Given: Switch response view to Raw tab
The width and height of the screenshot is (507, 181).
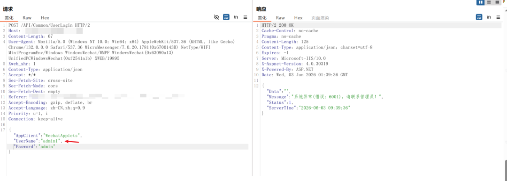Looking at the screenshot, I should coord(280,18).
